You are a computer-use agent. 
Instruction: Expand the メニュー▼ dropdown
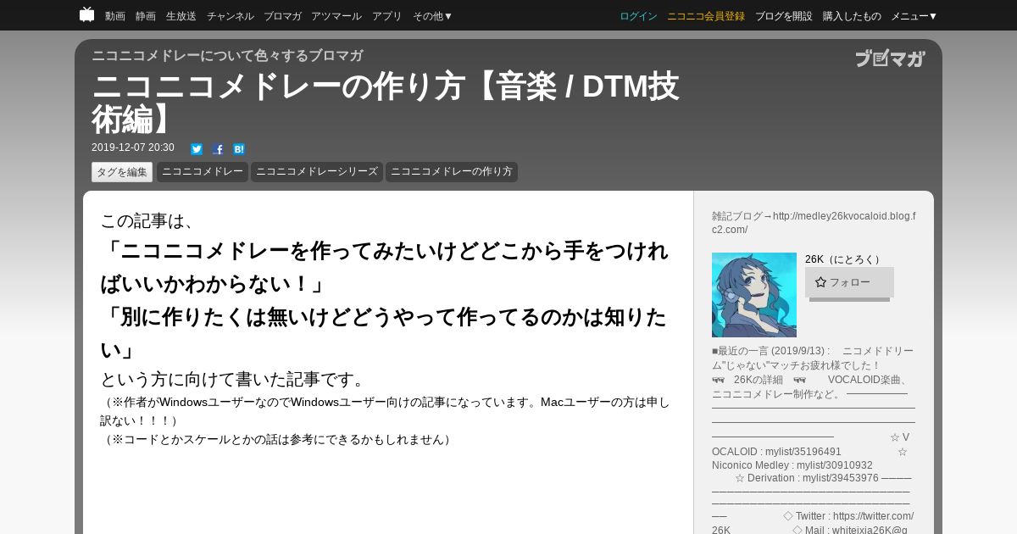(914, 16)
